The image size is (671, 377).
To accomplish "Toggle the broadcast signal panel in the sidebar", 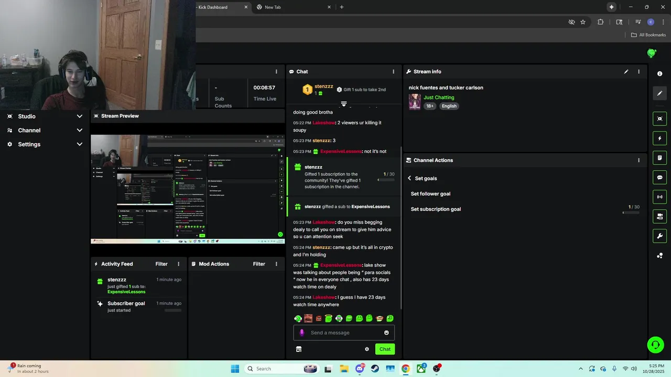I will (x=659, y=197).
